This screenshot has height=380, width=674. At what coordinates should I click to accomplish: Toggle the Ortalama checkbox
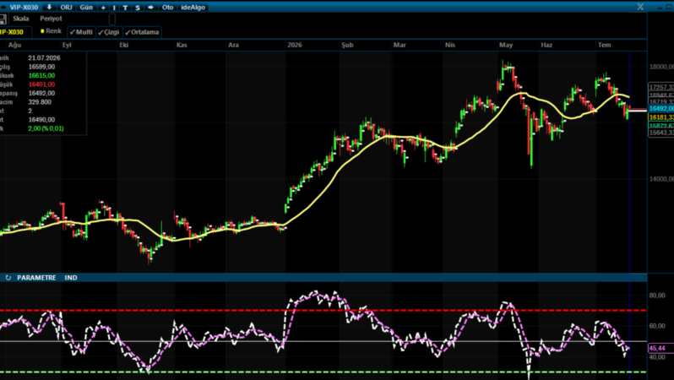pyautogui.click(x=142, y=32)
